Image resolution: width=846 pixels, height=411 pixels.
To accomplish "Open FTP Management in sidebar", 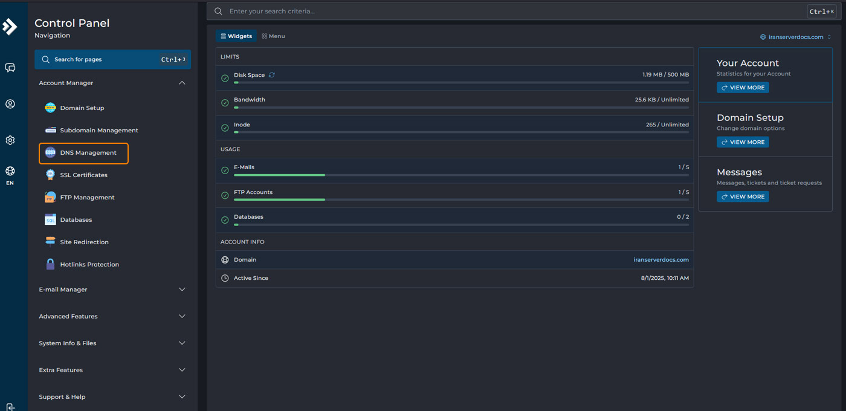I will 87,198.
